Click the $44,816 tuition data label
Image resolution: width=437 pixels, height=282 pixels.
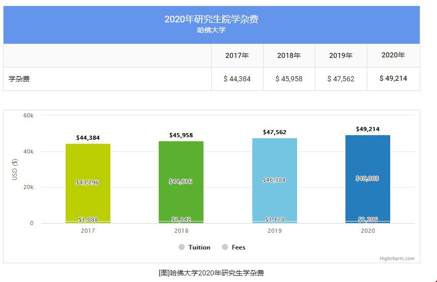(x=181, y=181)
